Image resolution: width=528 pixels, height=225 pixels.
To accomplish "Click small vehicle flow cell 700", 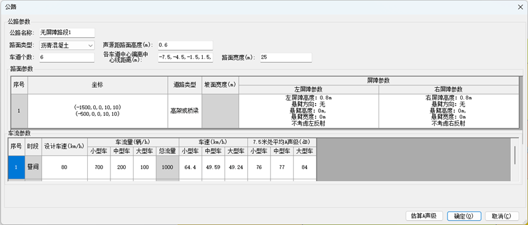I will pos(99,167).
